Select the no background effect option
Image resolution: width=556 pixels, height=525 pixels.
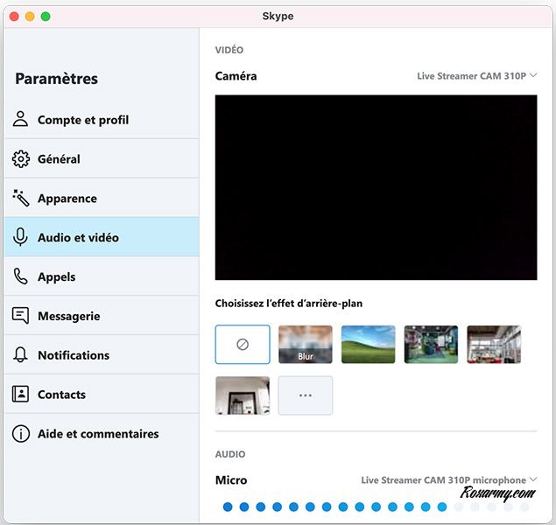pyautogui.click(x=243, y=345)
